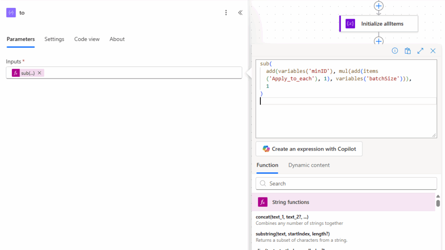Select the Function tab
The image size is (445, 250).
click(x=267, y=165)
